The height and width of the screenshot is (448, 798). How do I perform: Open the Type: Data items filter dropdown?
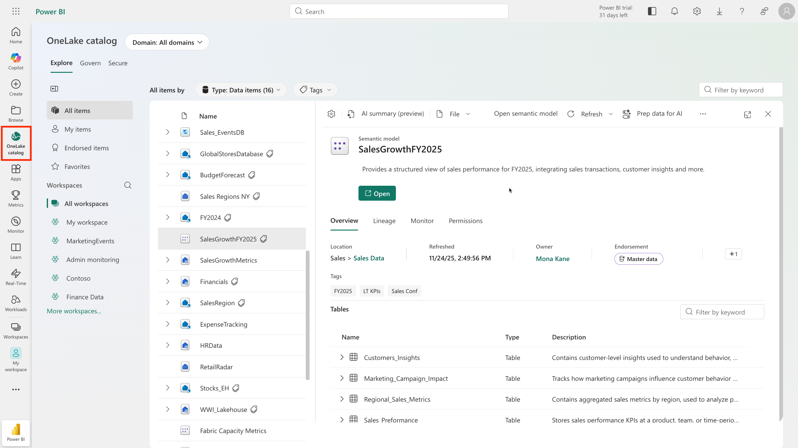pos(241,90)
